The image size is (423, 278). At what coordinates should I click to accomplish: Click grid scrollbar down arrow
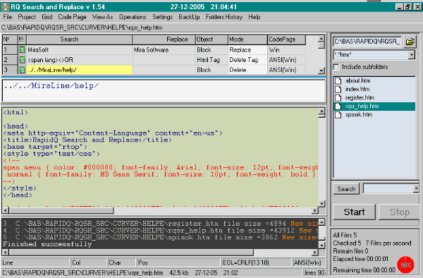321,71
